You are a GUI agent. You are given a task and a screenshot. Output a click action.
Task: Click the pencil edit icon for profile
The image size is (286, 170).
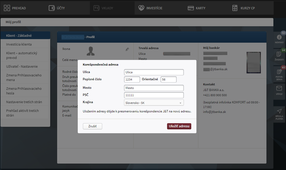(x=127, y=49)
